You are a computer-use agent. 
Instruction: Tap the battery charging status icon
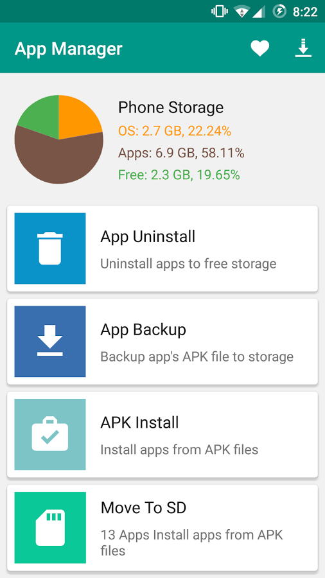click(x=279, y=12)
